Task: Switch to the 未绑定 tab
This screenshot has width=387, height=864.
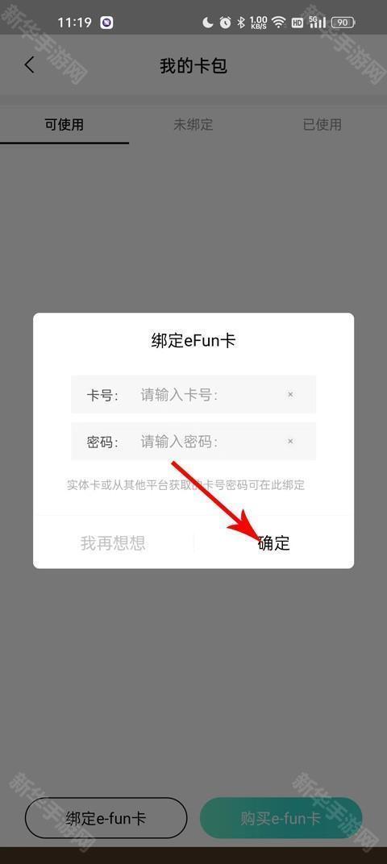Action: (193, 125)
